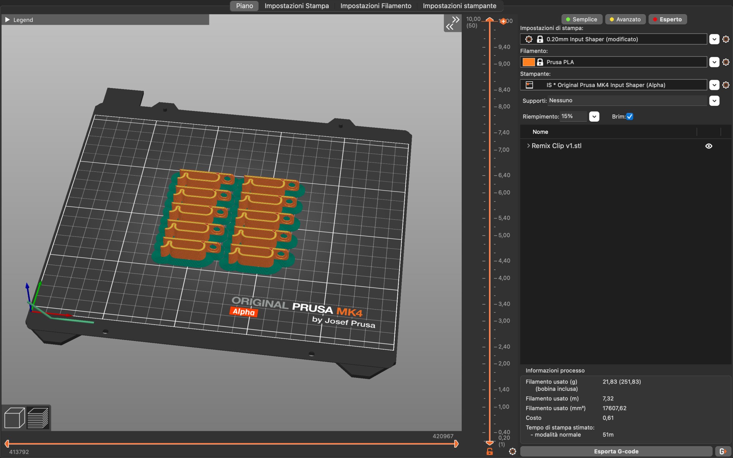Click the orange filament color swatch
Viewport: 733px width, 458px height.
[x=528, y=62]
